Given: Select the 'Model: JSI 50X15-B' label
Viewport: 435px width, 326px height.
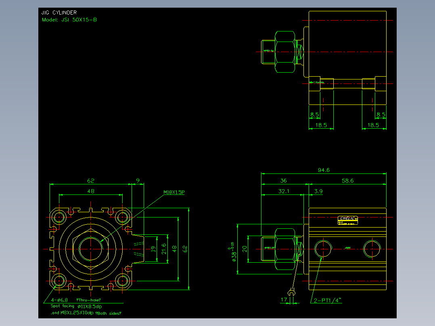Looking at the screenshot, I should [x=69, y=20].
